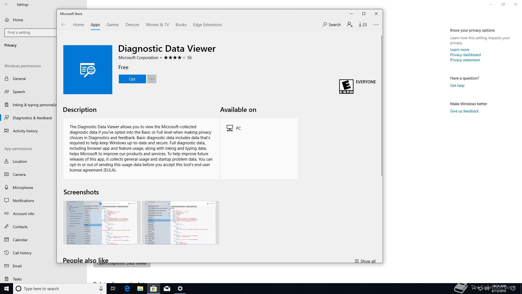Screen dimensions: 522x294
Task: Click the Give us feedback link
Action: click(464, 111)
